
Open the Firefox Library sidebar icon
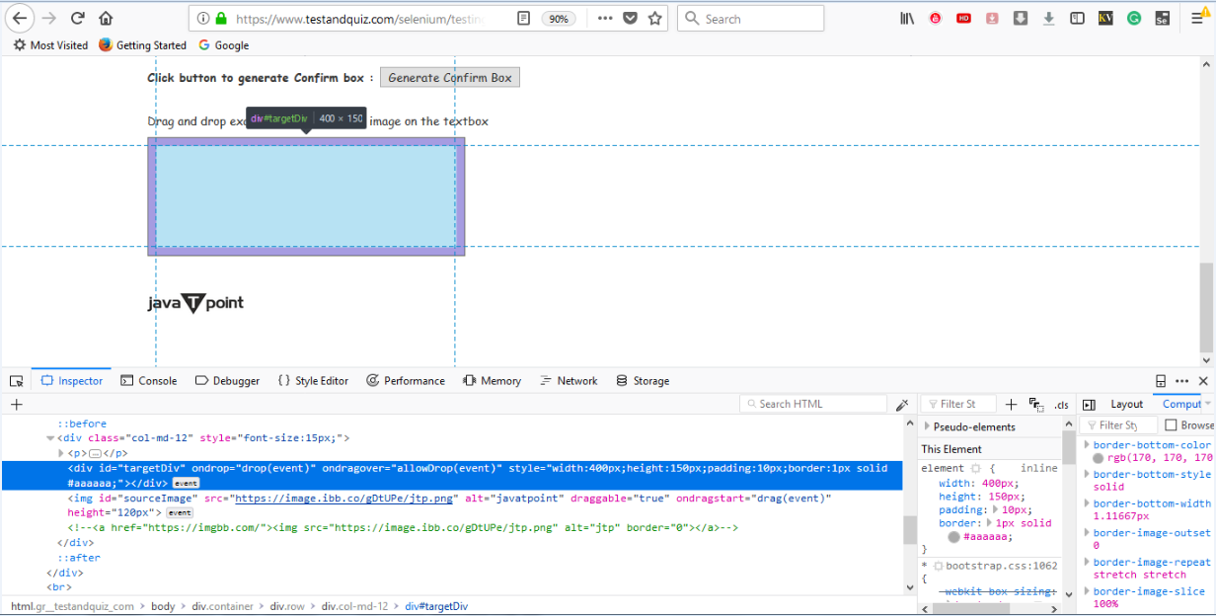[x=906, y=17]
